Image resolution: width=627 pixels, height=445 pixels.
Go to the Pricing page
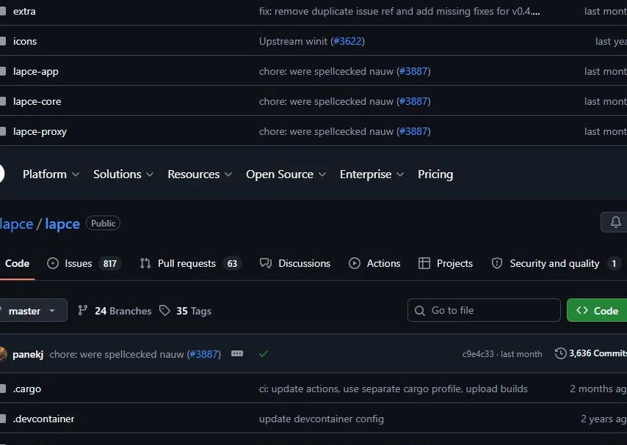(435, 174)
